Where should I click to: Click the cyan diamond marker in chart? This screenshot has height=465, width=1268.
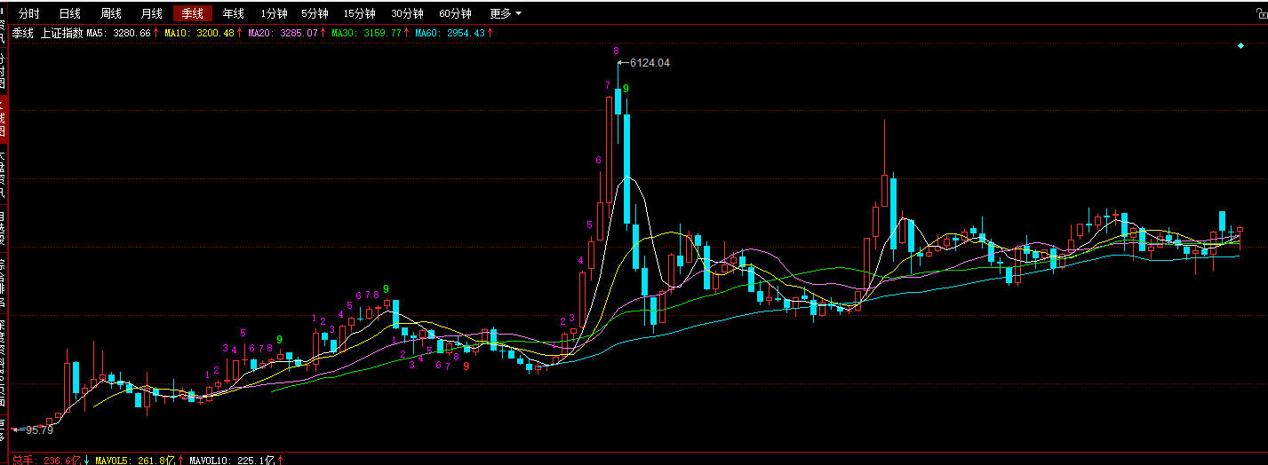[1240, 45]
